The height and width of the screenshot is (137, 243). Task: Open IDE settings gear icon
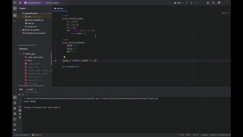tap(219, 3)
